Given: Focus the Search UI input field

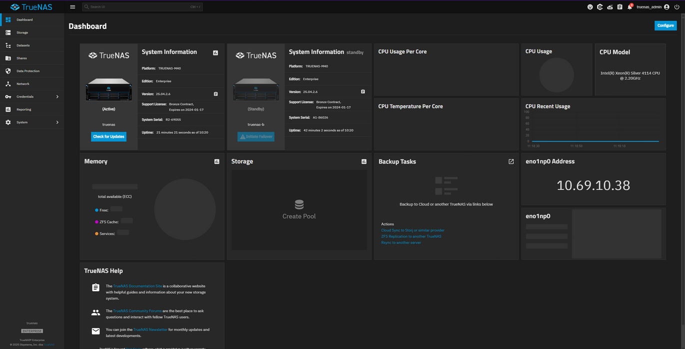Looking at the screenshot, I should pyautogui.click(x=140, y=7).
